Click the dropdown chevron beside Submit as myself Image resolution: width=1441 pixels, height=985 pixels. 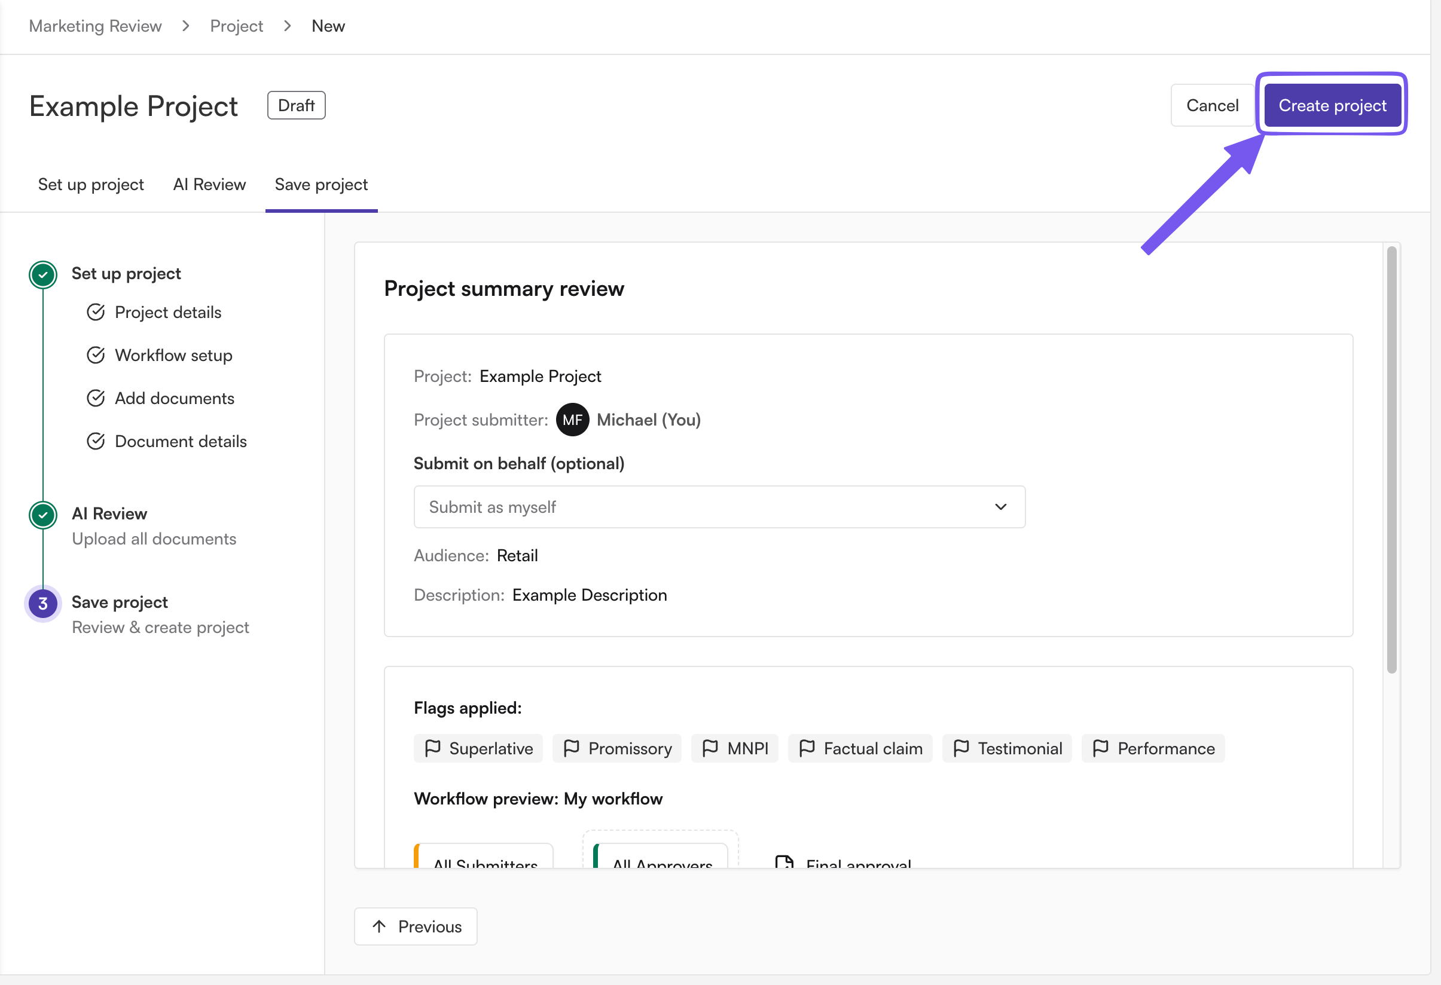coord(1001,507)
